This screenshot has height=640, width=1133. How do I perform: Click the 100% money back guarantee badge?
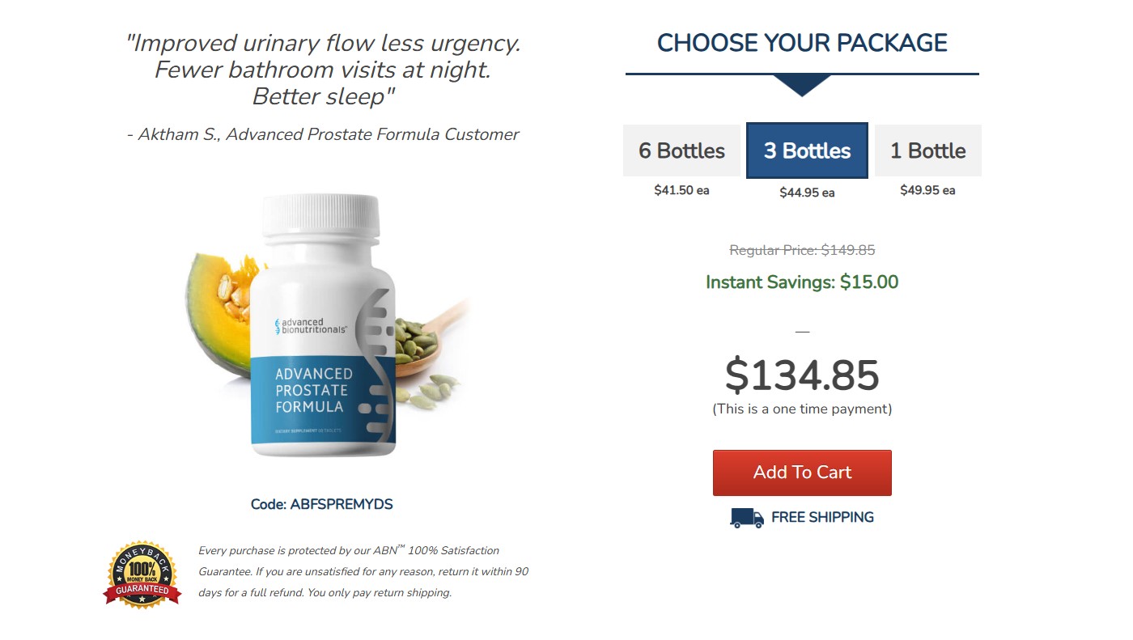click(142, 575)
